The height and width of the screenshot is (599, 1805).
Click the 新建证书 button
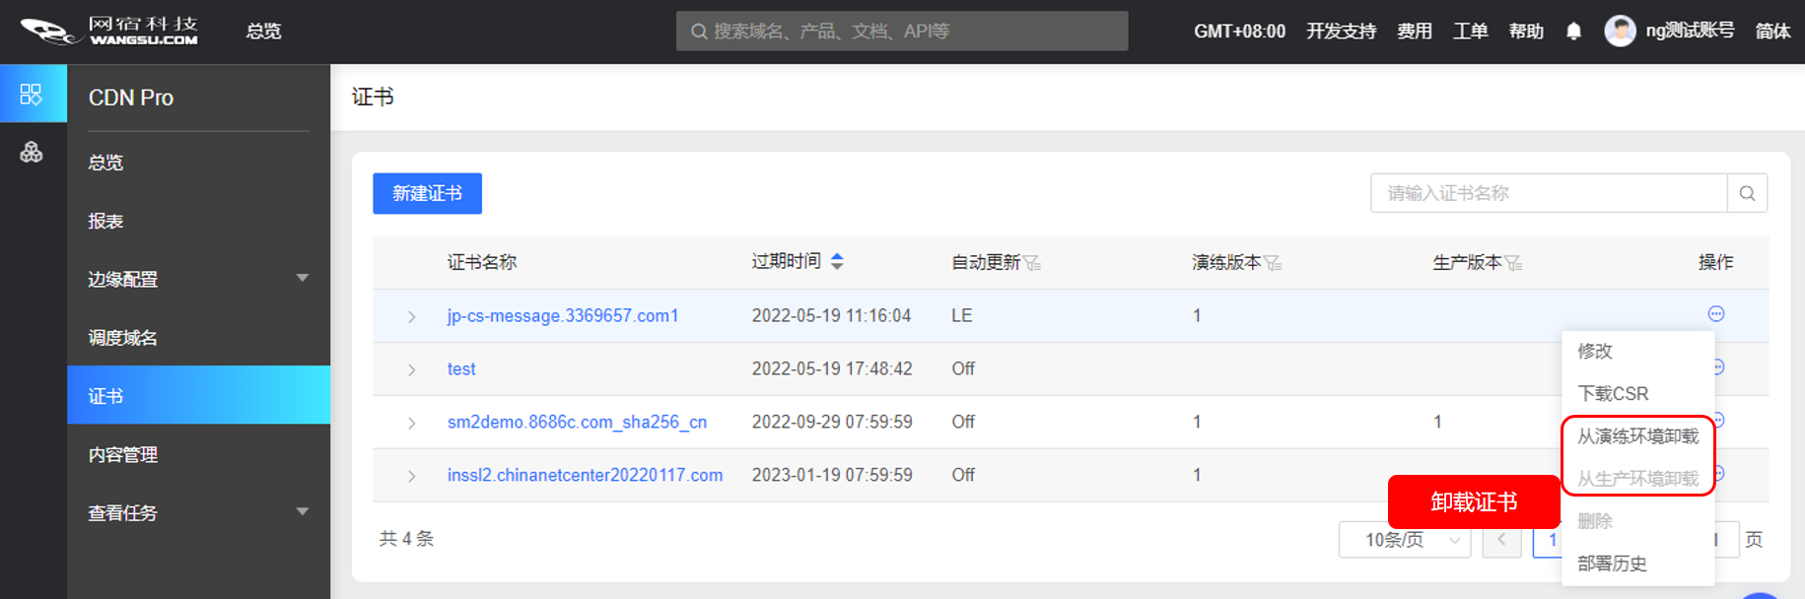tap(427, 193)
